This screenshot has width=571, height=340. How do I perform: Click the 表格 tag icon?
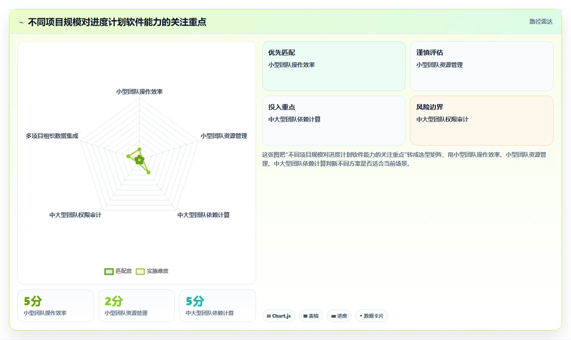[x=305, y=316]
